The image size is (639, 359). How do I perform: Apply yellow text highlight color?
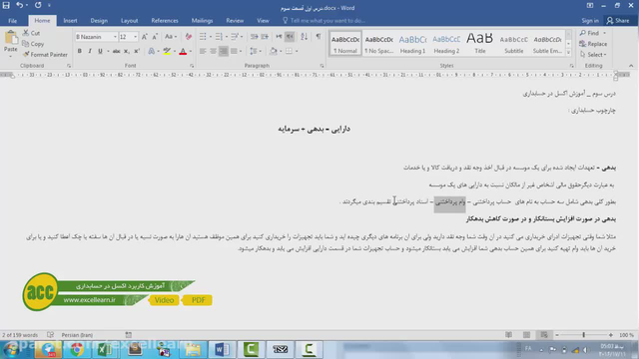(x=167, y=51)
